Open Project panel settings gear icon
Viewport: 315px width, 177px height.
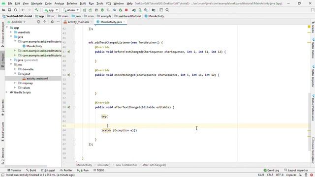52,22
